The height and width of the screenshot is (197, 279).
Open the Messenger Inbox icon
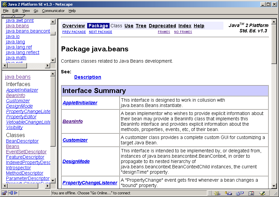coord(228,193)
